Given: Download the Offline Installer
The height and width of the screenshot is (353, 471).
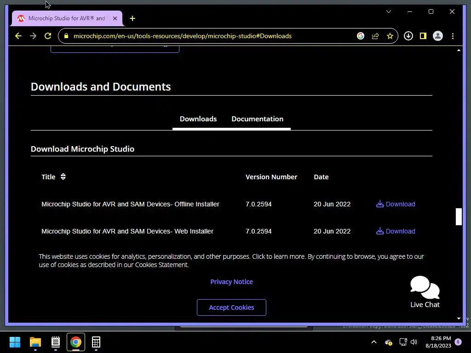Looking at the screenshot, I should [x=396, y=204].
